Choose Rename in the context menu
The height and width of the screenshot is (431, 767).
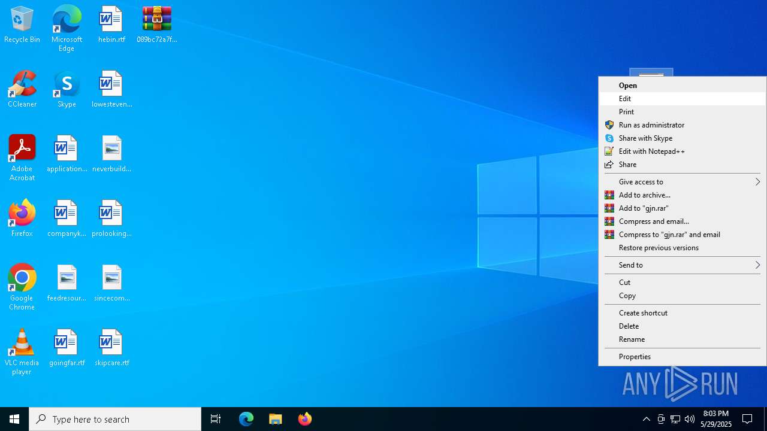point(683,339)
